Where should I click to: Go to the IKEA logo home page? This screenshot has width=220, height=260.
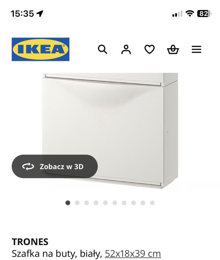tap(40, 49)
